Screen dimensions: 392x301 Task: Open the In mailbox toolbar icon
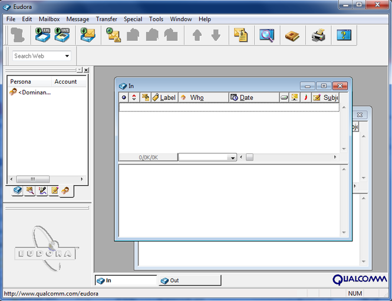(43, 35)
